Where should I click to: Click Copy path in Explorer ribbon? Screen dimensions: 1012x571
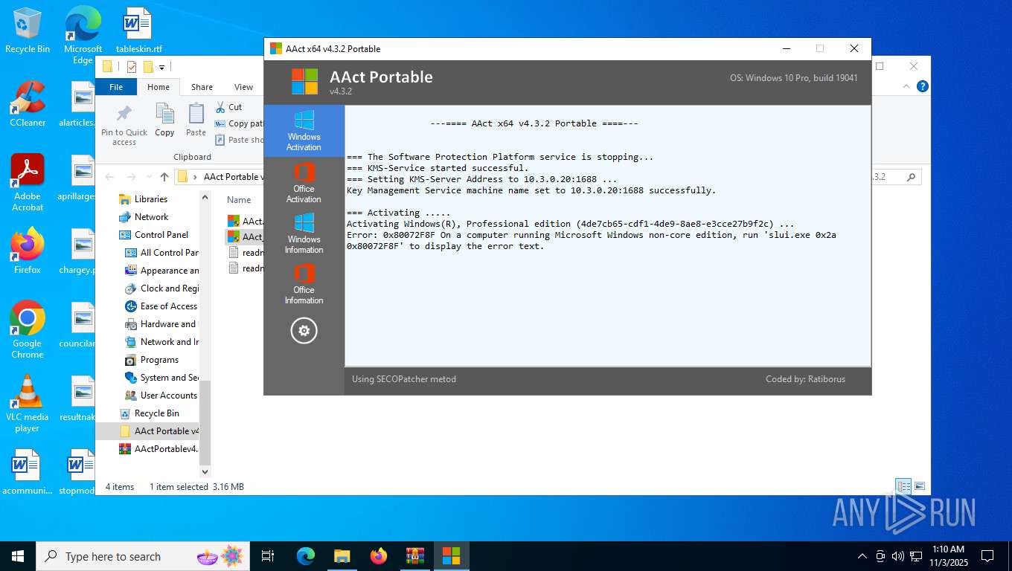coord(239,123)
